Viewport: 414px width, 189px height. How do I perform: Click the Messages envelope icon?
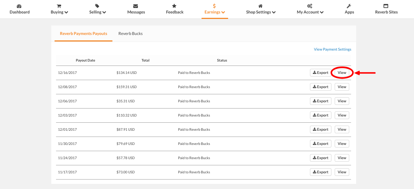pyautogui.click(x=136, y=6)
